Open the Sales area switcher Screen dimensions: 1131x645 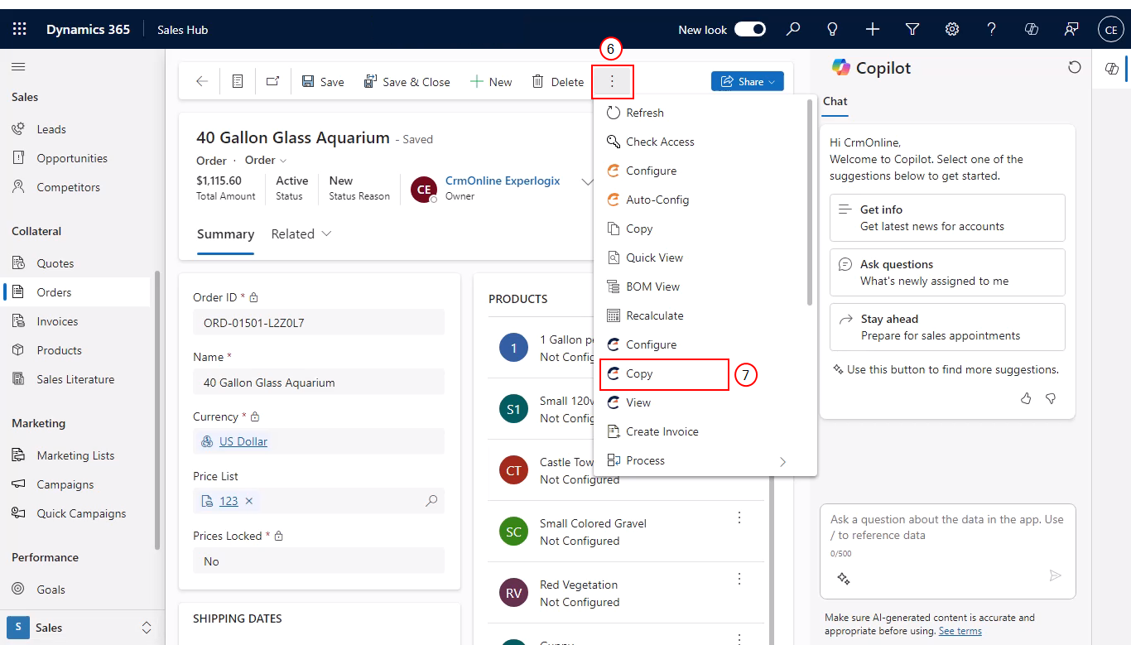[x=81, y=628]
